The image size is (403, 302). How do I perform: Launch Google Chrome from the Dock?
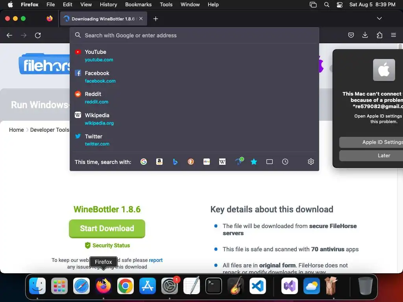[x=126, y=286]
